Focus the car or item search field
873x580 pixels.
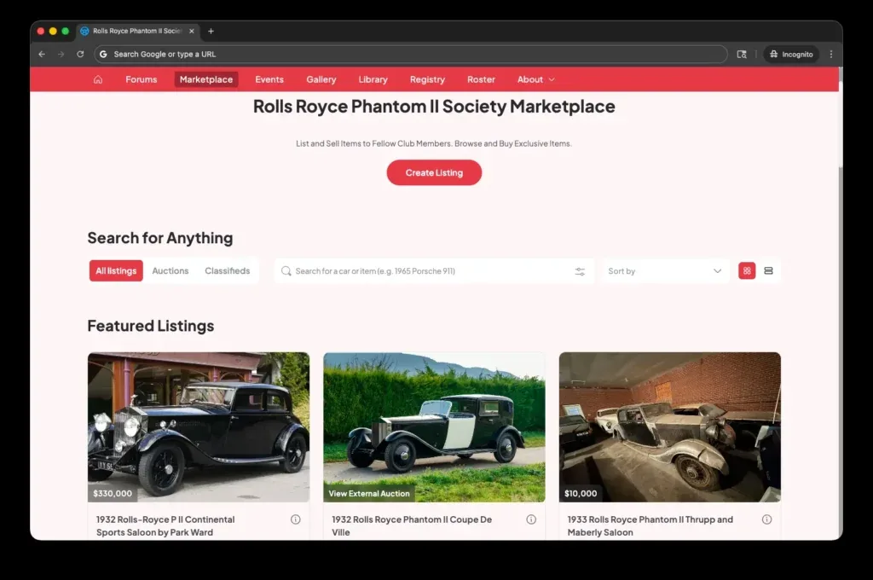(x=433, y=270)
